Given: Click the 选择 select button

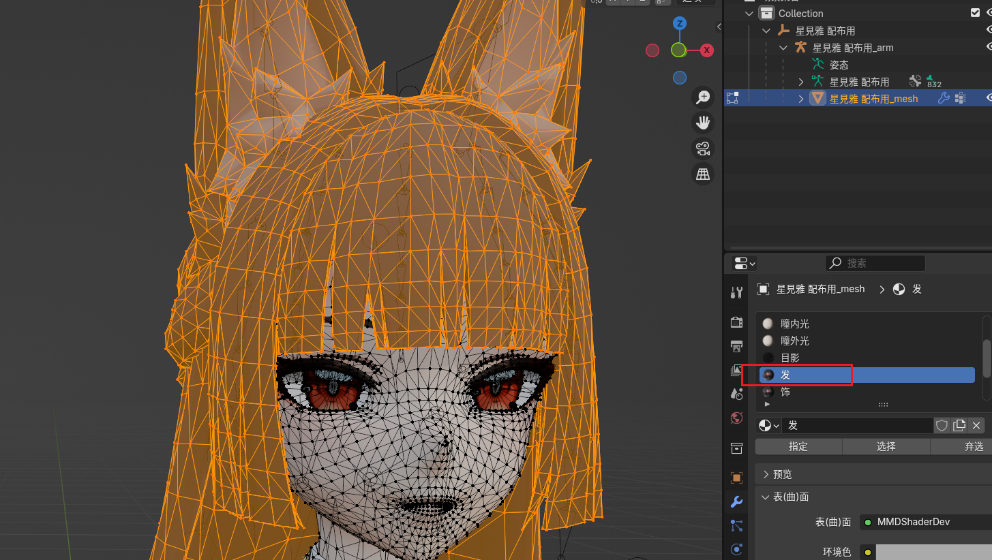Looking at the screenshot, I should [x=886, y=447].
